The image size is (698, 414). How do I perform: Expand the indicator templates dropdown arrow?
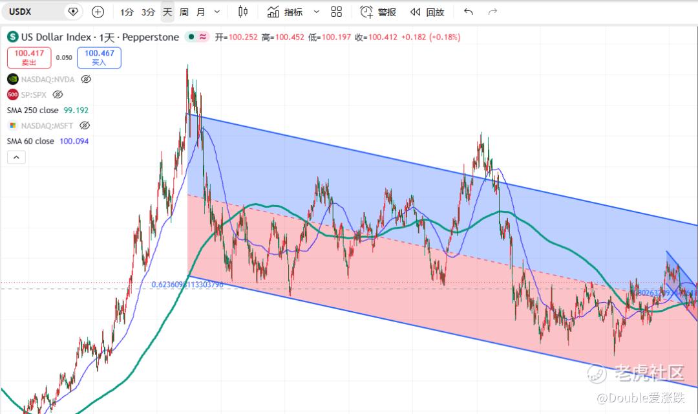pyautogui.click(x=317, y=12)
